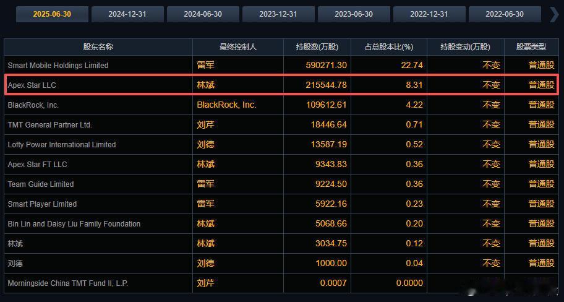Click the 股票类型 column header
The width and height of the screenshot is (564, 302).
(x=531, y=47)
